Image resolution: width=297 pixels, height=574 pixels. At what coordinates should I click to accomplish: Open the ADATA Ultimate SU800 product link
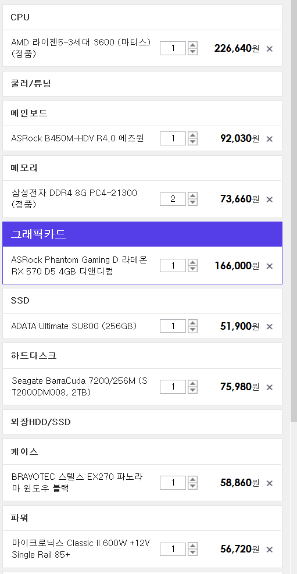[x=74, y=326]
